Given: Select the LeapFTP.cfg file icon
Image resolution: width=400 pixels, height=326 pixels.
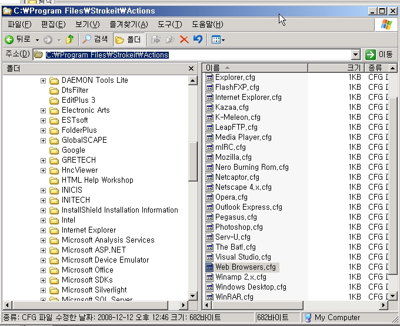Looking at the screenshot, I should (209, 127).
